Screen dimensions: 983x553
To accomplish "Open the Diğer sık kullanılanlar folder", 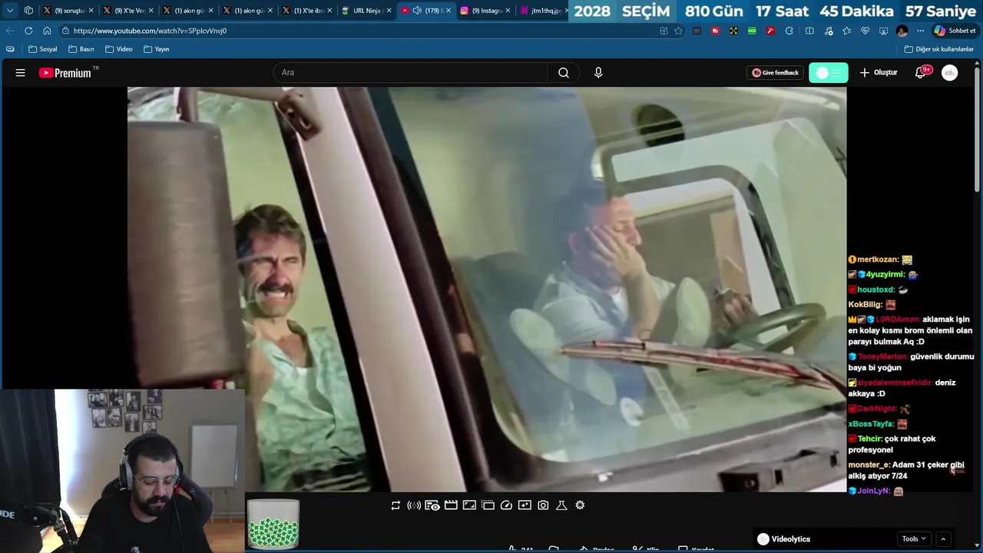I will coord(938,49).
